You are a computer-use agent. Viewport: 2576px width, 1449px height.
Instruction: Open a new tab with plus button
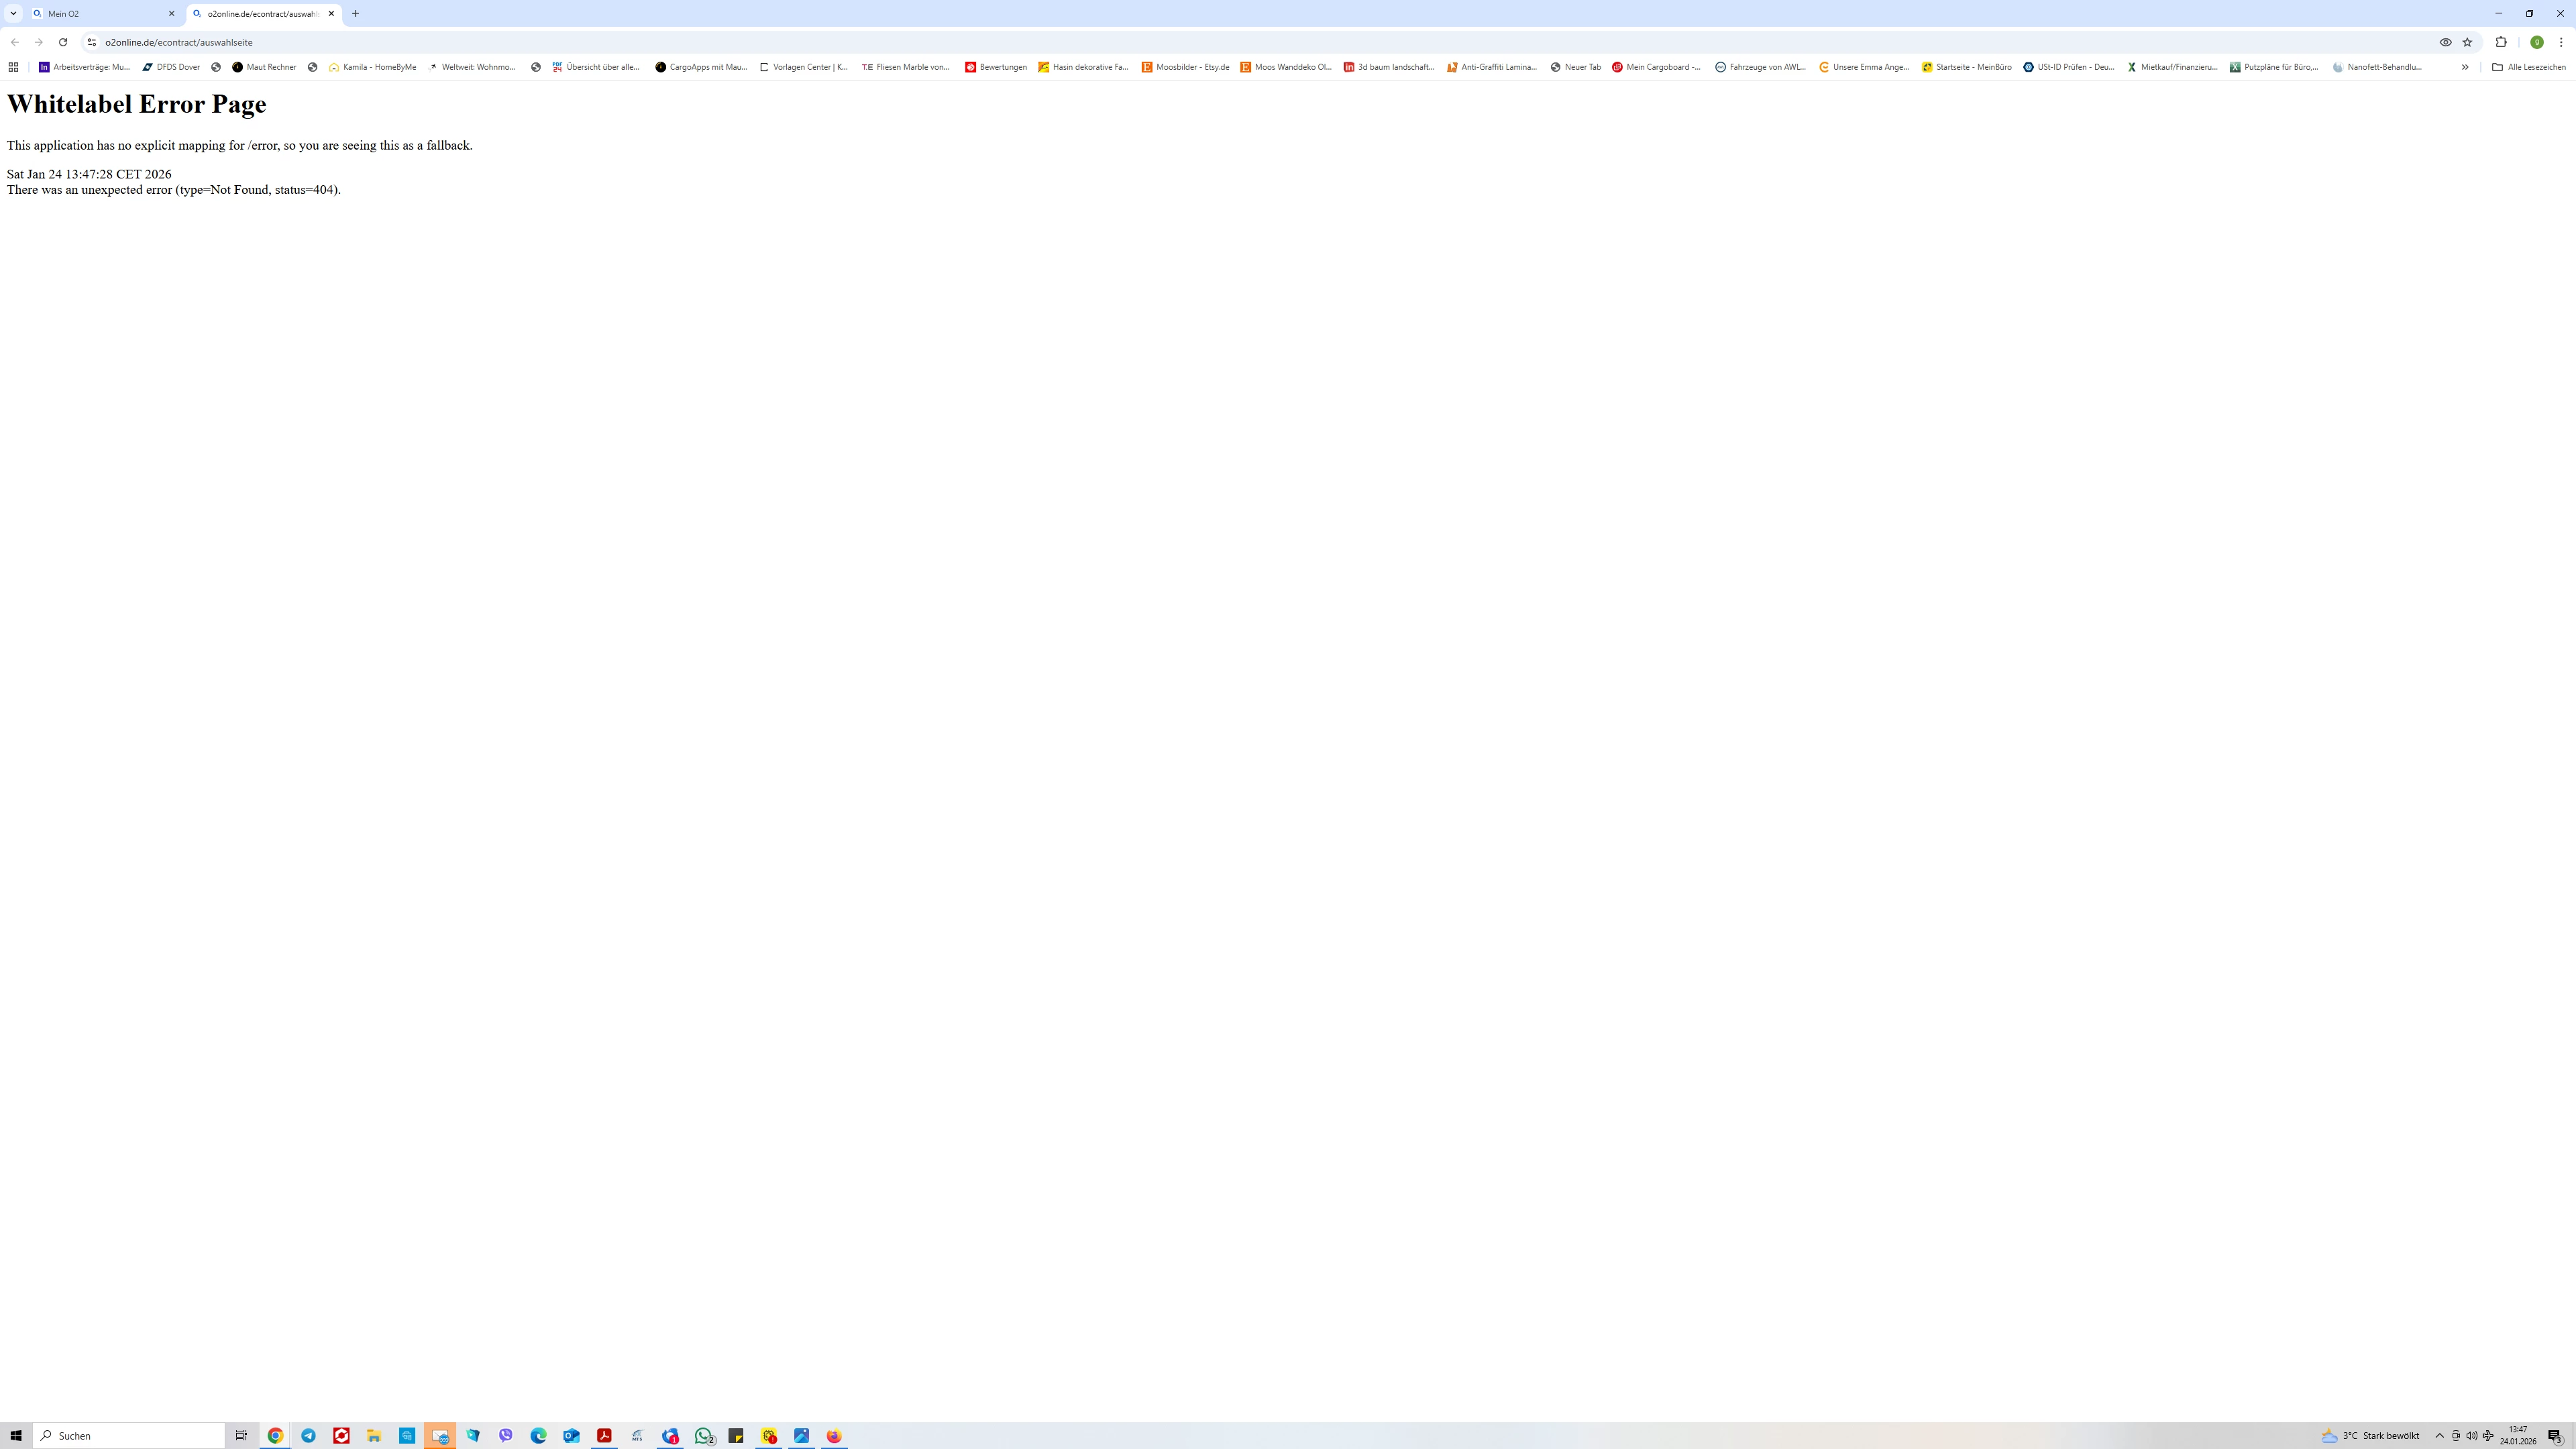pos(355,14)
